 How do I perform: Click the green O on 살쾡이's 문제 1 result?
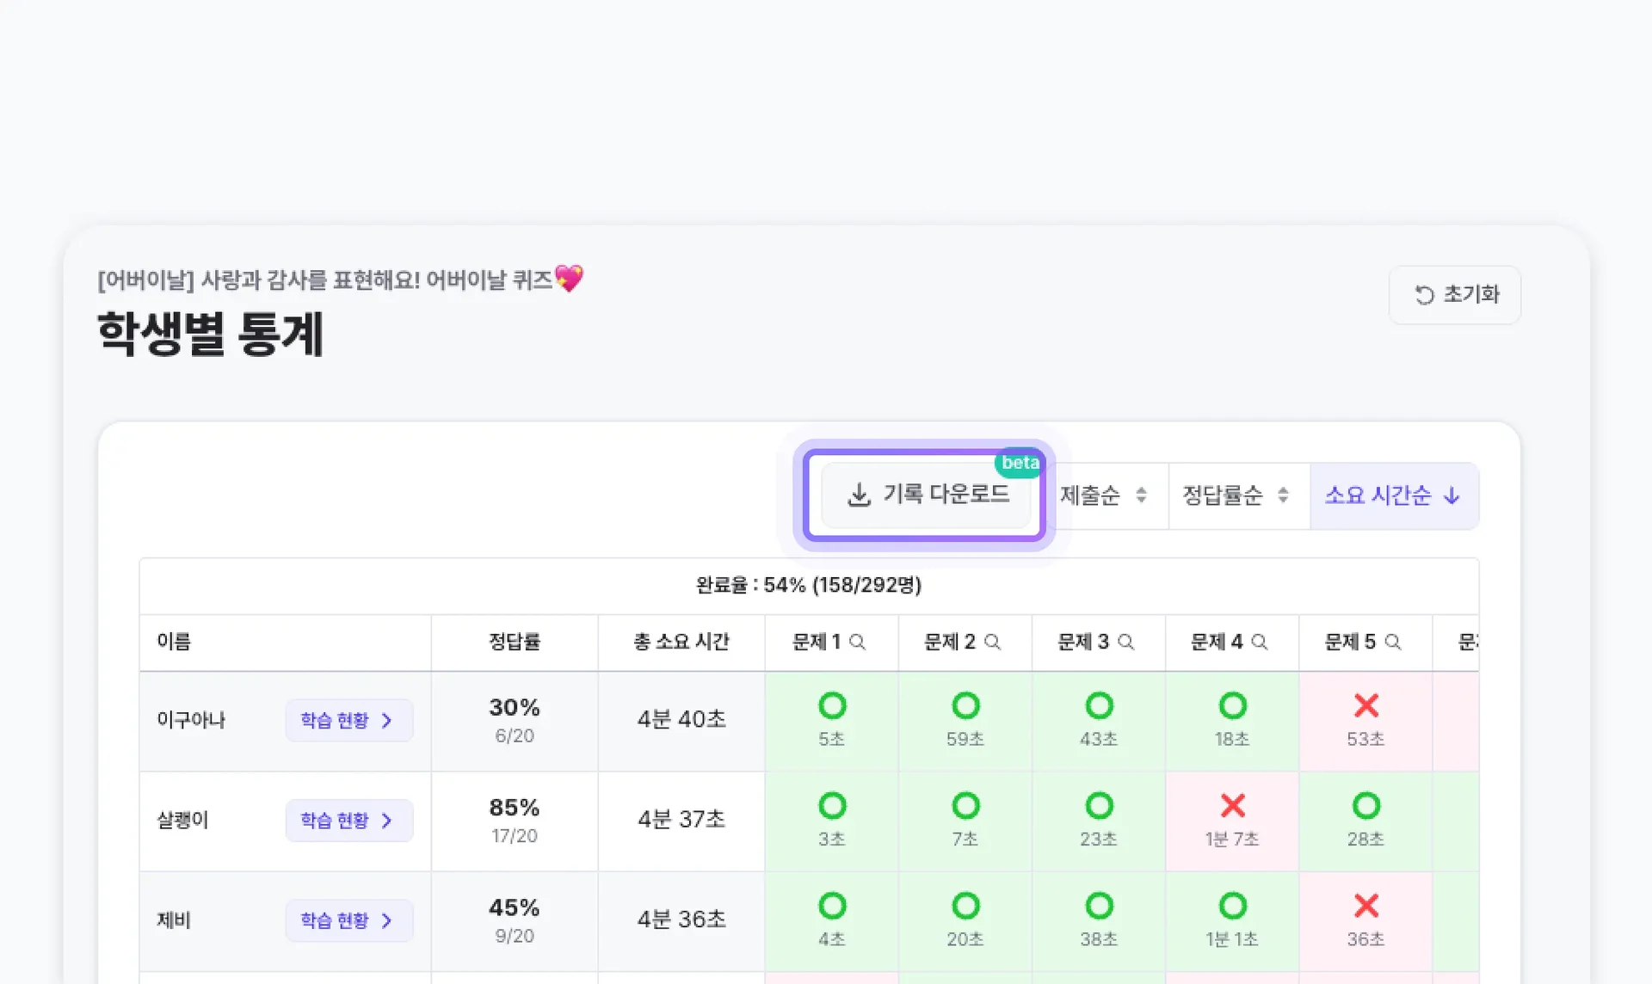click(832, 807)
